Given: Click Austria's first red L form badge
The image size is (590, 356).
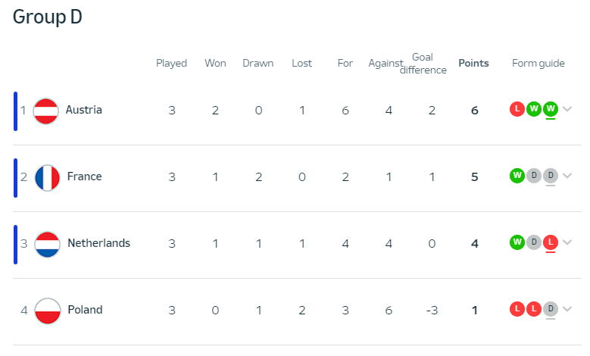Looking at the screenshot, I should [x=517, y=109].
